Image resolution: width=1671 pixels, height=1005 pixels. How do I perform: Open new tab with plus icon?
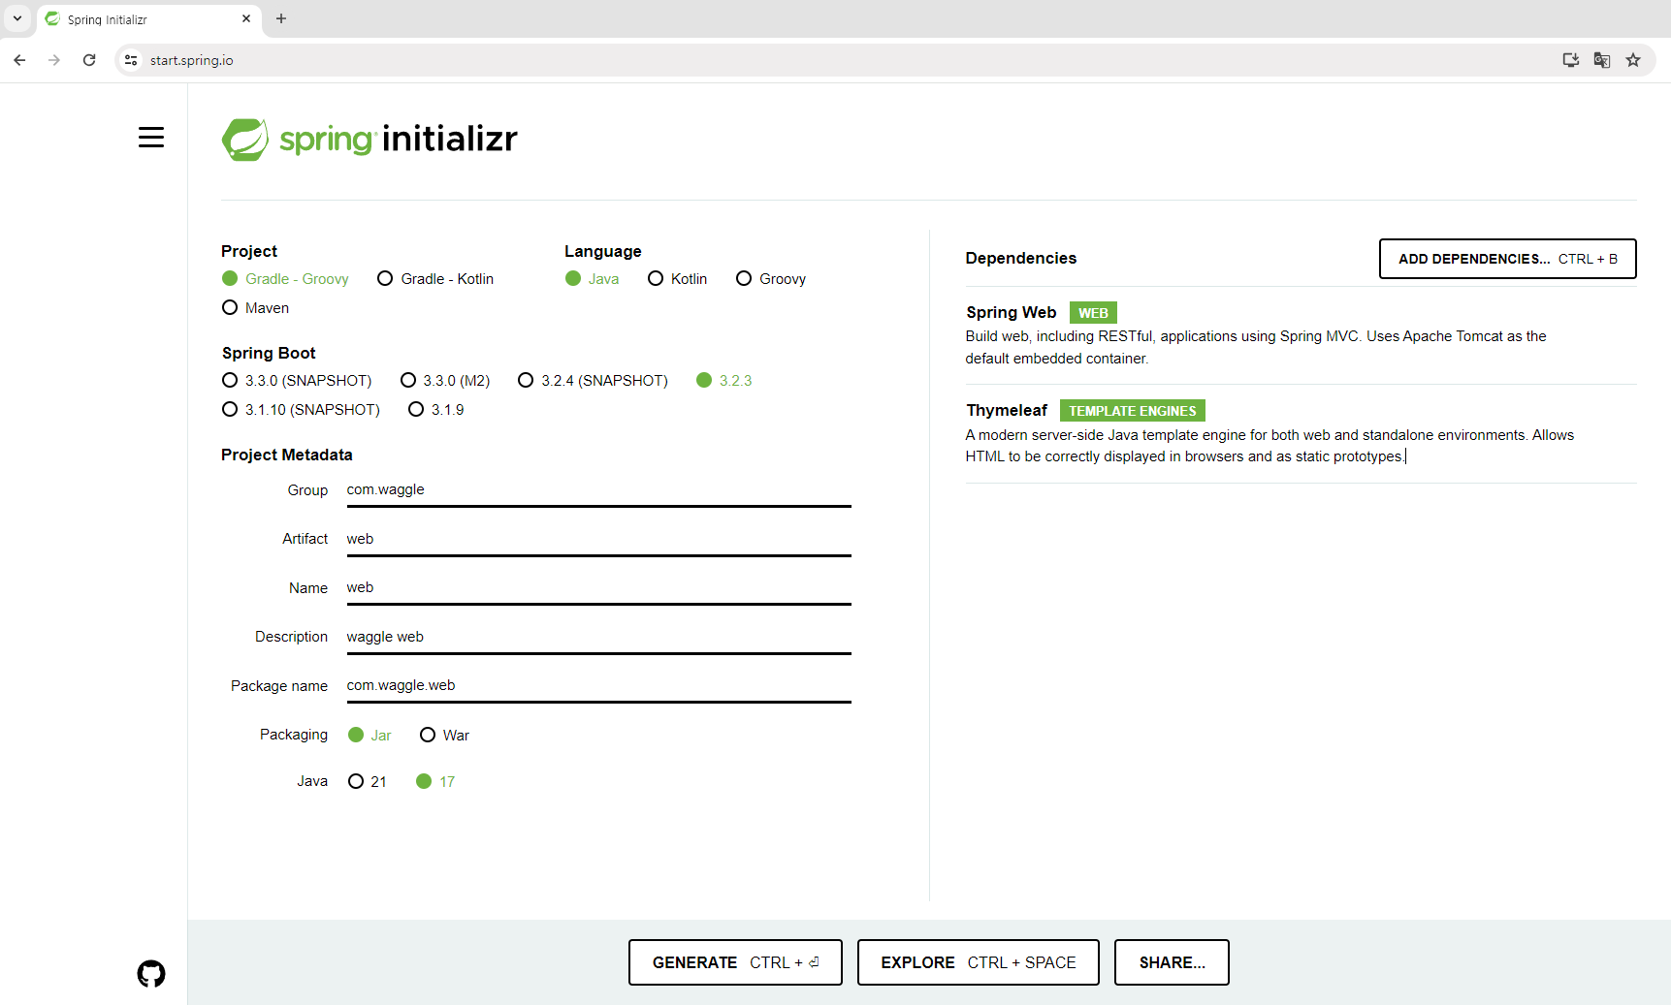pyautogui.click(x=281, y=18)
